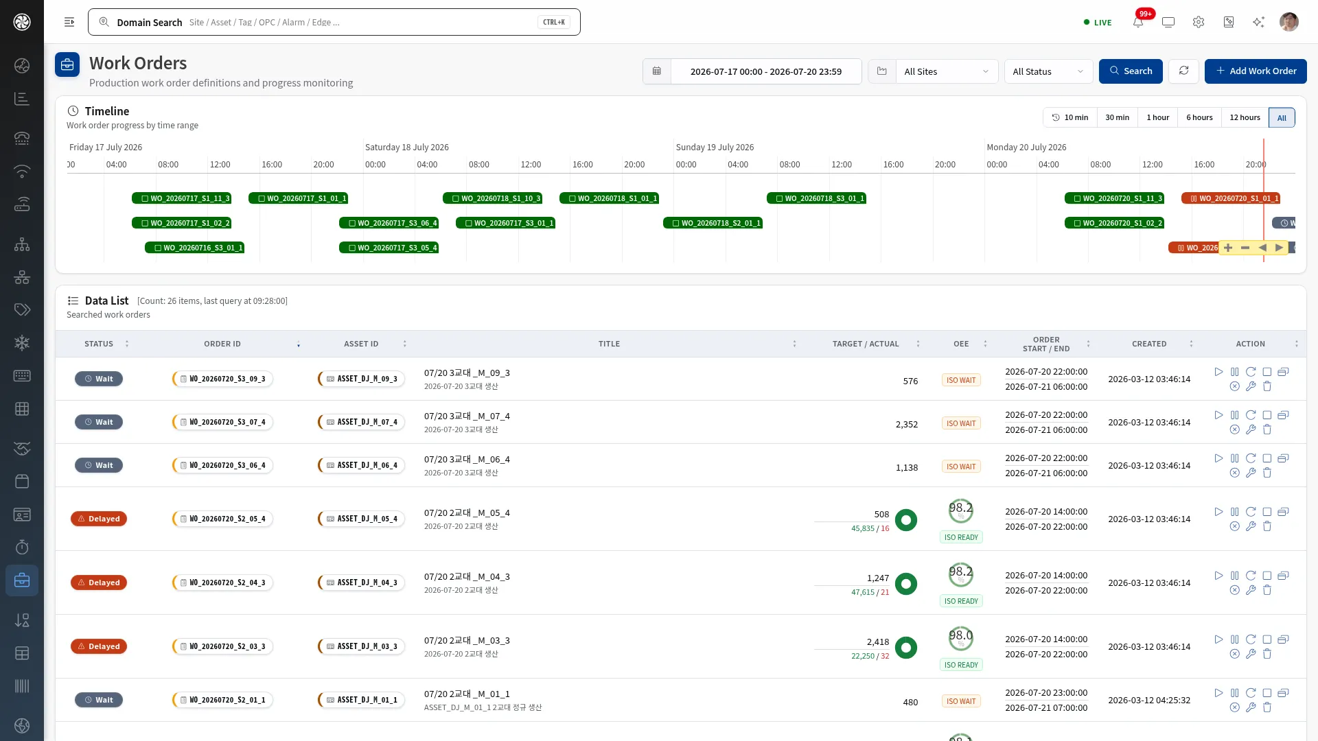This screenshot has height=741, width=1318.
Task: Expand the All Status dropdown
Action: pyautogui.click(x=1048, y=71)
